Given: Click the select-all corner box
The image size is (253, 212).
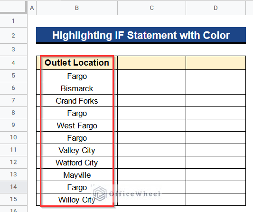Looking at the screenshot, I should (x=13, y=8).
